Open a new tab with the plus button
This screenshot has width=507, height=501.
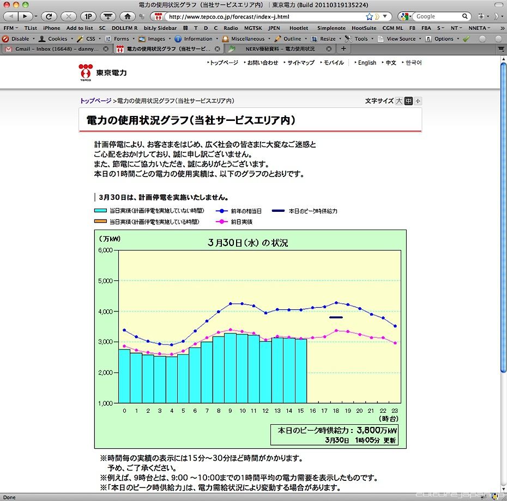pyautogui.click(x=343, y=49)
